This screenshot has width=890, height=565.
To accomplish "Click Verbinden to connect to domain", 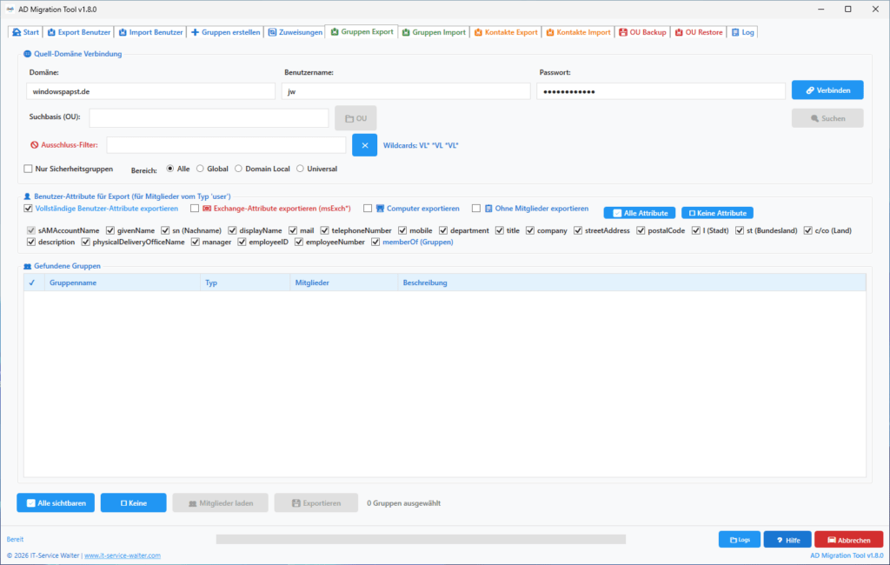I will (x=827, y=90).
